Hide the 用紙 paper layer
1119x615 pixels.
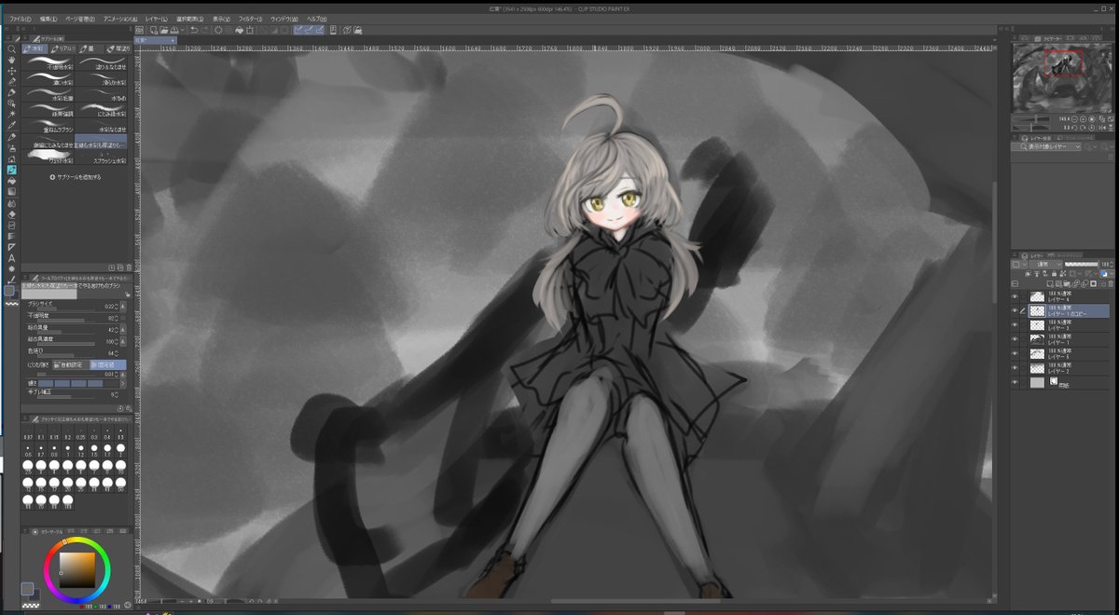click(x=1015, y=383)
